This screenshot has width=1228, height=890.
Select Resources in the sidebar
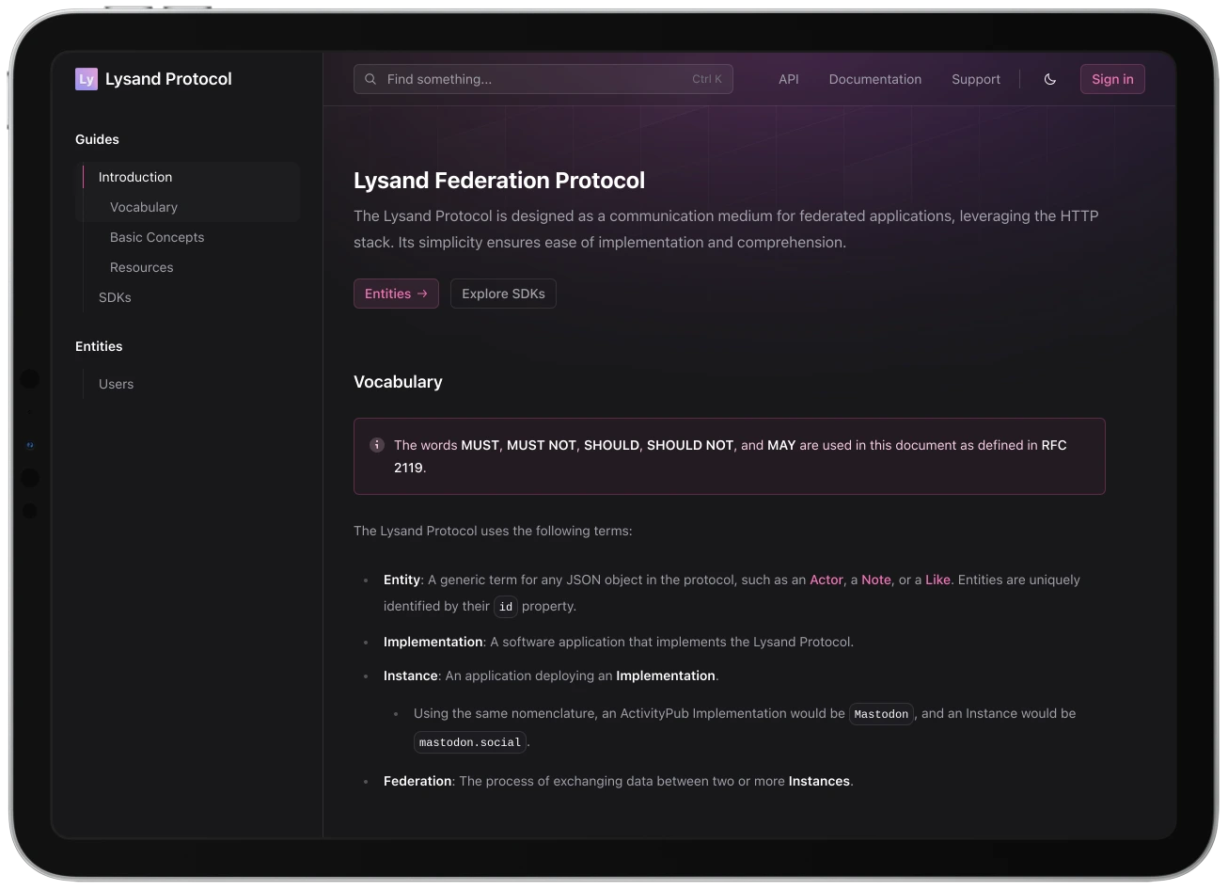[142, 267]
